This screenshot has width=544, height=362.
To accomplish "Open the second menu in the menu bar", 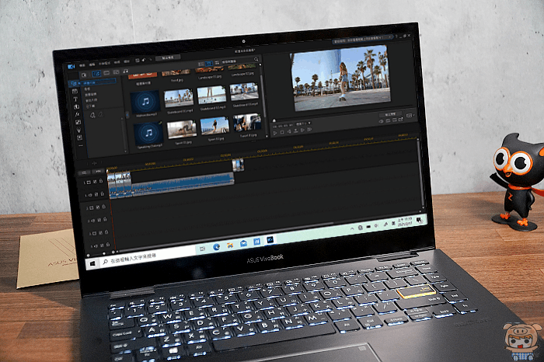I will pyautogui.click(x=92, y=64).
